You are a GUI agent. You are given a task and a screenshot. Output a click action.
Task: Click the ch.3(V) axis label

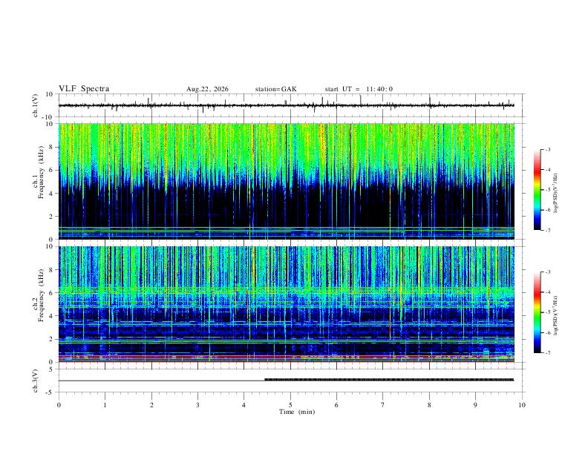(x=35, y=381)
